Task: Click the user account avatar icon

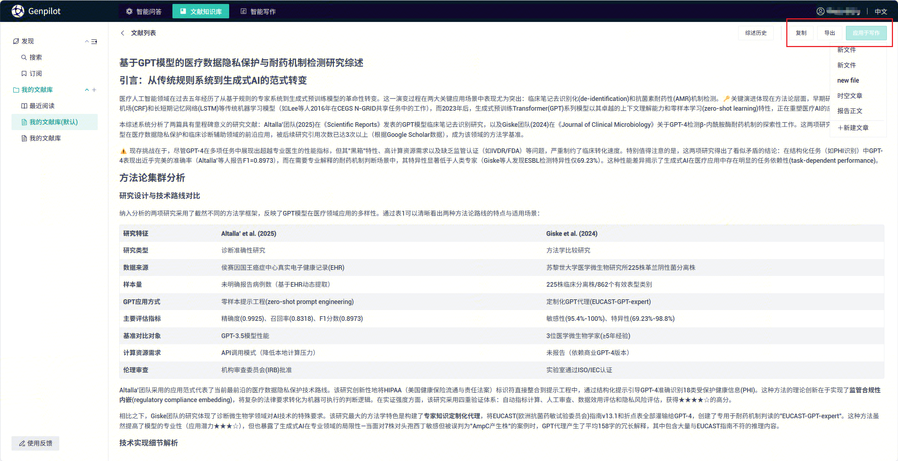Action: coord(820,11)
